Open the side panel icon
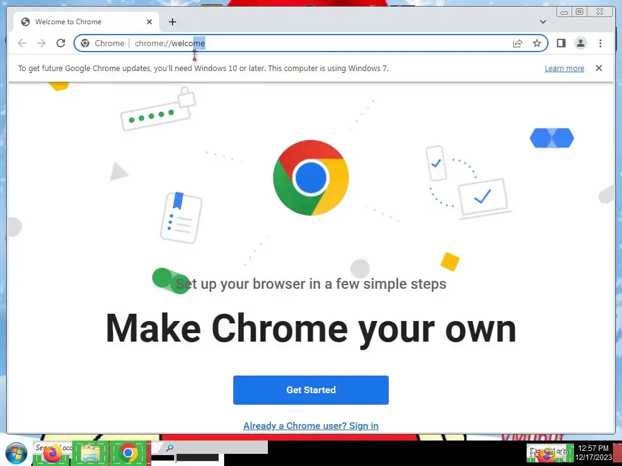Viewport: 622px width, 466px height. pos(561,43)
